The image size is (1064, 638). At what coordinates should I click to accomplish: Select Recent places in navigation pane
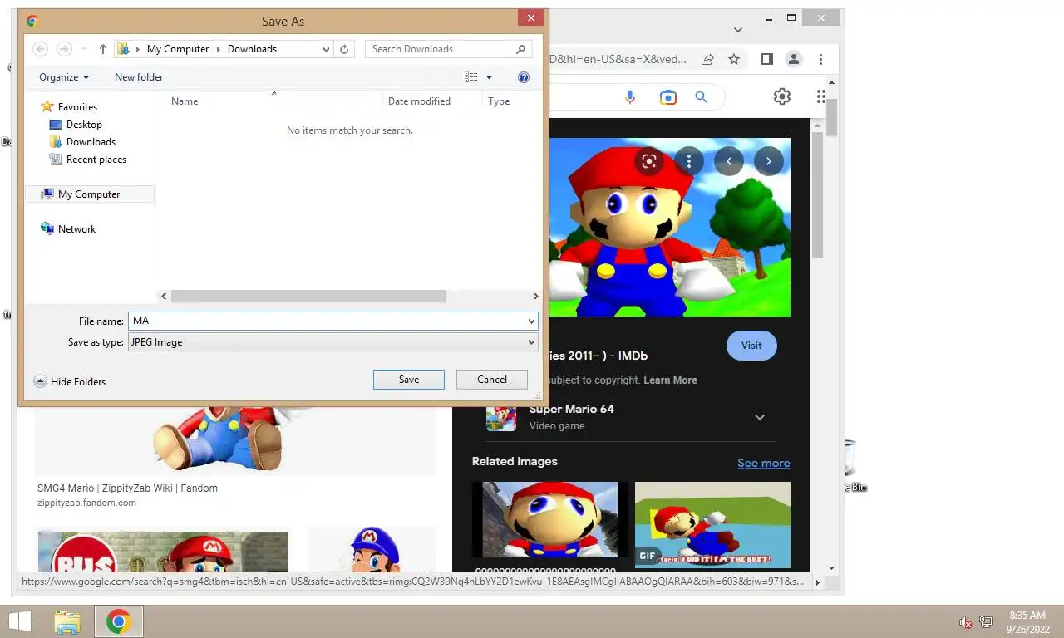click(x=96, y=159)
